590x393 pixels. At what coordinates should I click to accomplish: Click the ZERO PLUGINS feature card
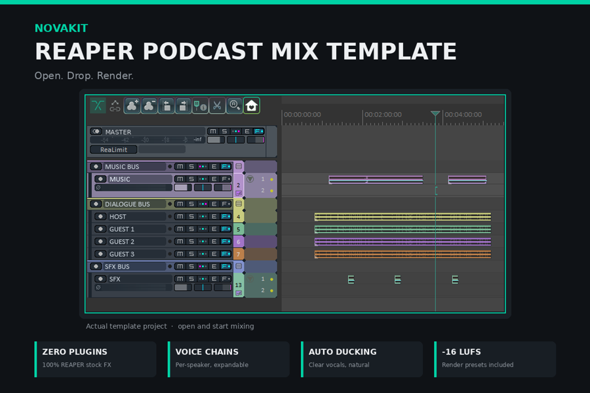point(95,359)
